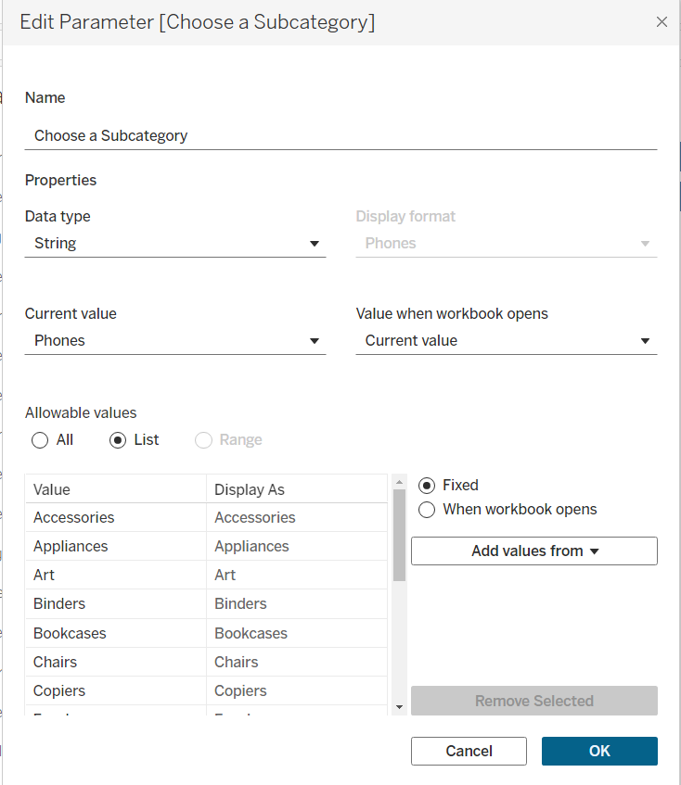Open the Data type String dropdown
The width and height of the screenshot is (681, 785).
pos(174,244)
